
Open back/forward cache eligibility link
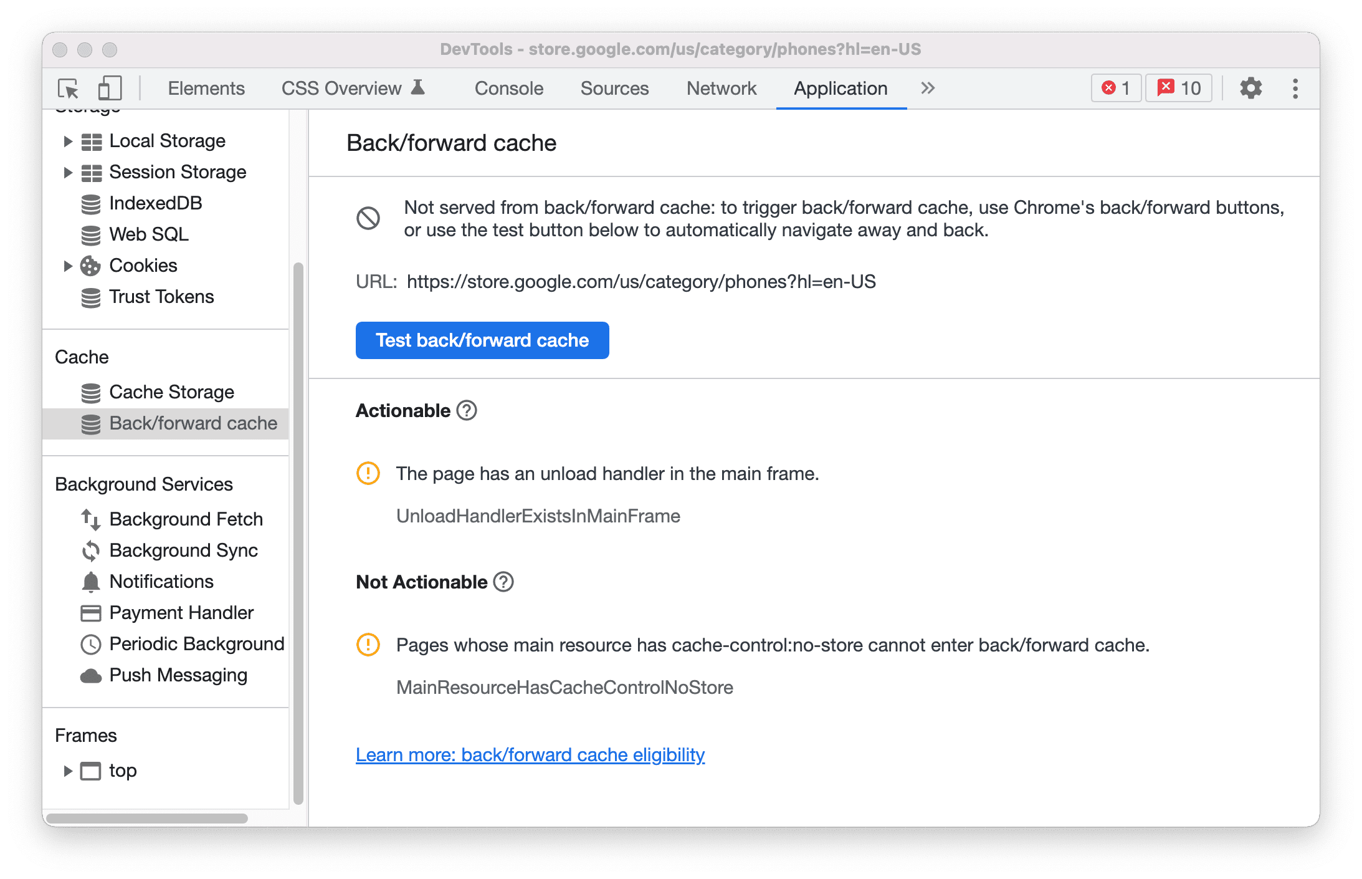(x=530, y=754)
